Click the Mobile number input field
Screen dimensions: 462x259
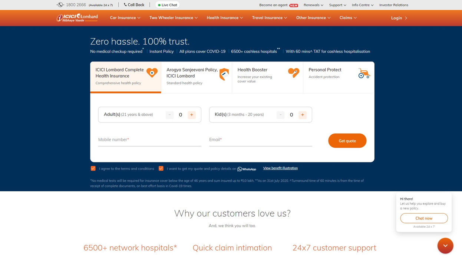pyautogui.click(x=150, y=140)
